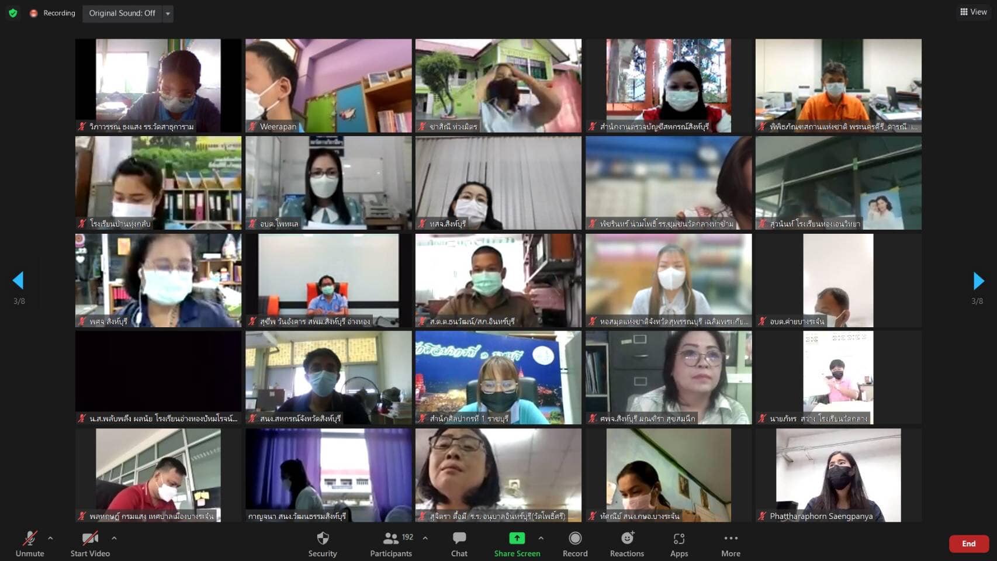The image size is (997, 561).
Task: Click the More options ellipsis
Action: pyautogui.click(x=731, y=544)
